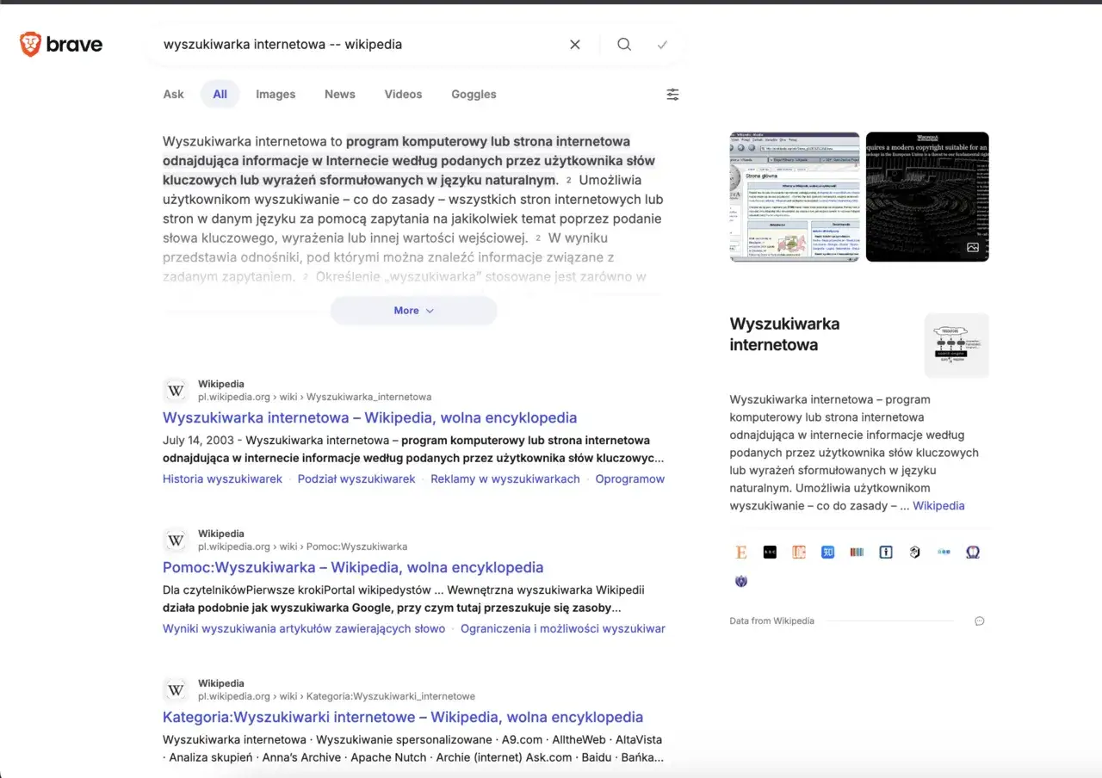Open Wyniki wyszukiwania artykułów zawierających słowo link
The width and height of the screenshot is (1102, 778).
[x=304, y=629]
